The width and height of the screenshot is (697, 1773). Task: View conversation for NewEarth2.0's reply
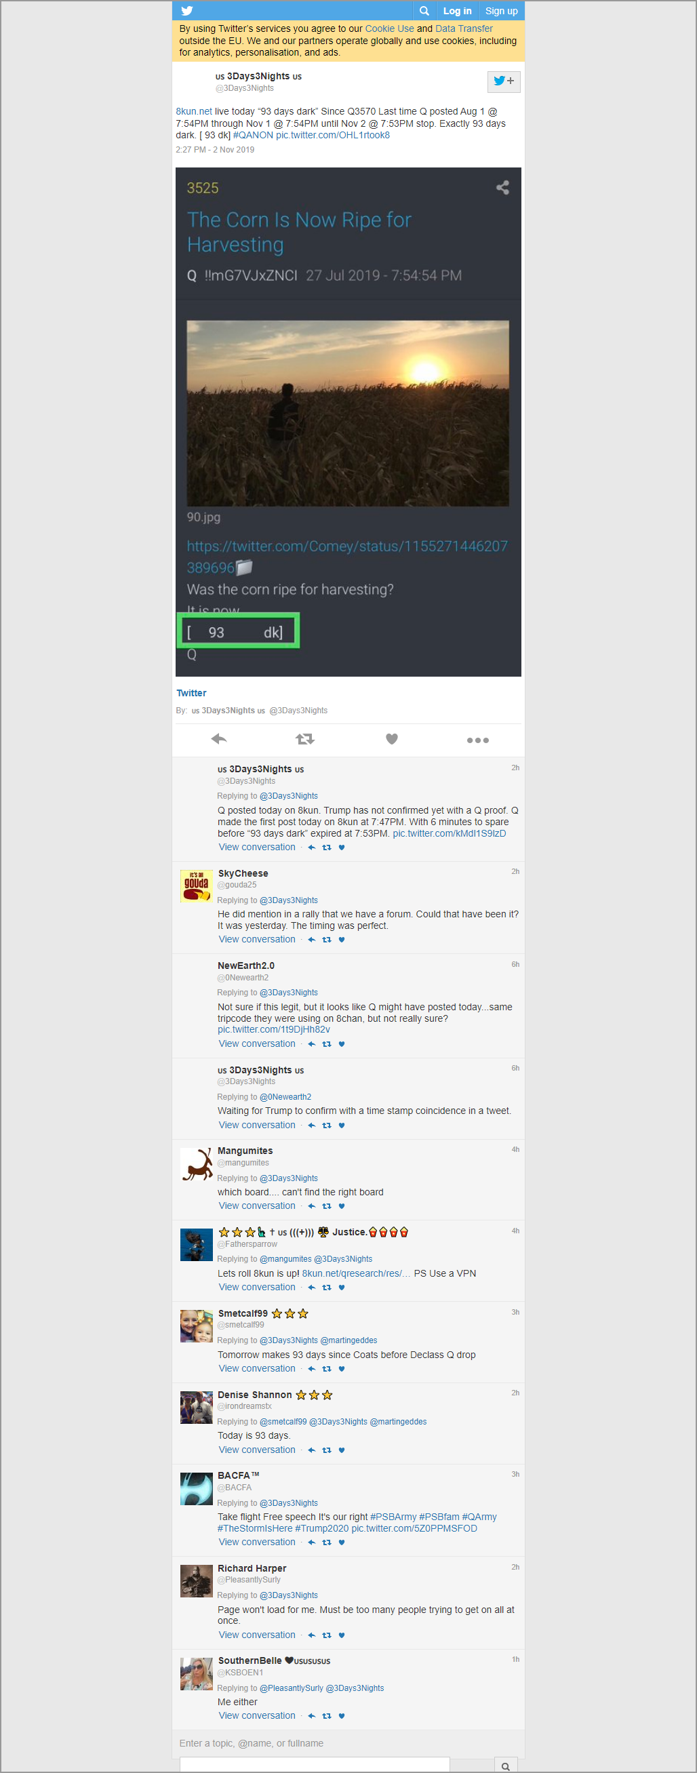(257, 1044)
